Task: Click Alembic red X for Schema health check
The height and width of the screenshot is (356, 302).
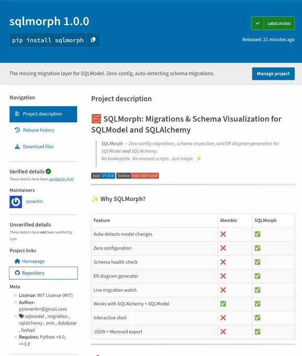Action: [x=223, y=262]
